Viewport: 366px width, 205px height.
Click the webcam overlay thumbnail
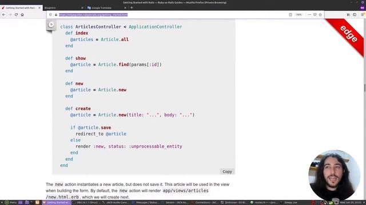click(334, 175)
